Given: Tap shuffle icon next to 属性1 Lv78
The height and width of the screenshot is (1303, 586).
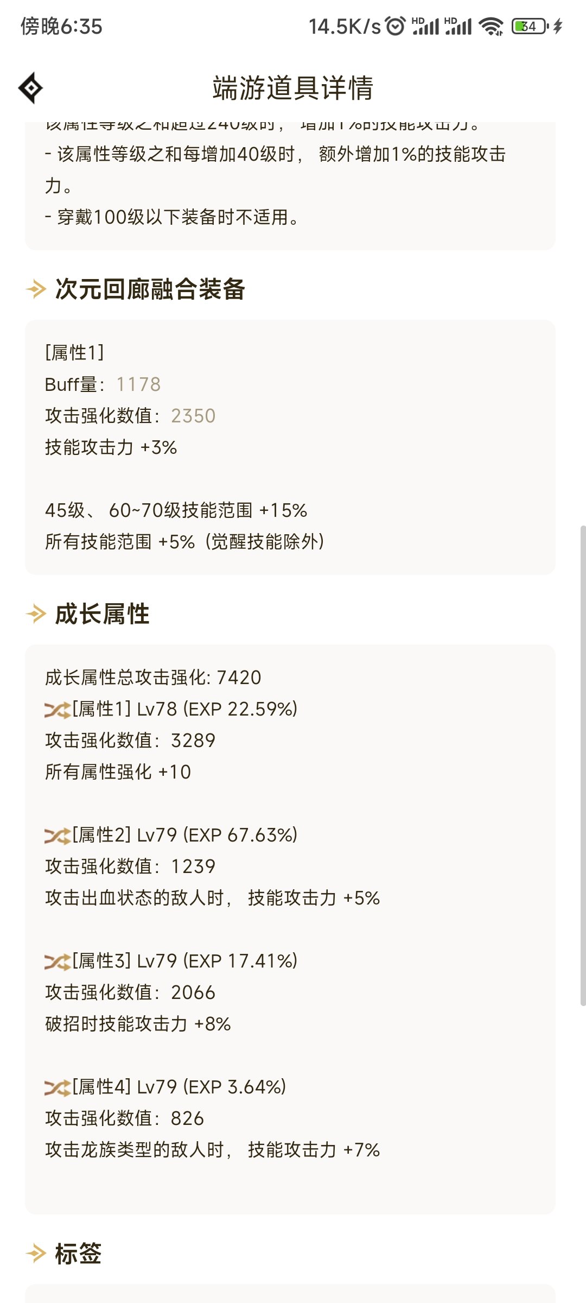Looking at the screenshot, I should 58,710.
